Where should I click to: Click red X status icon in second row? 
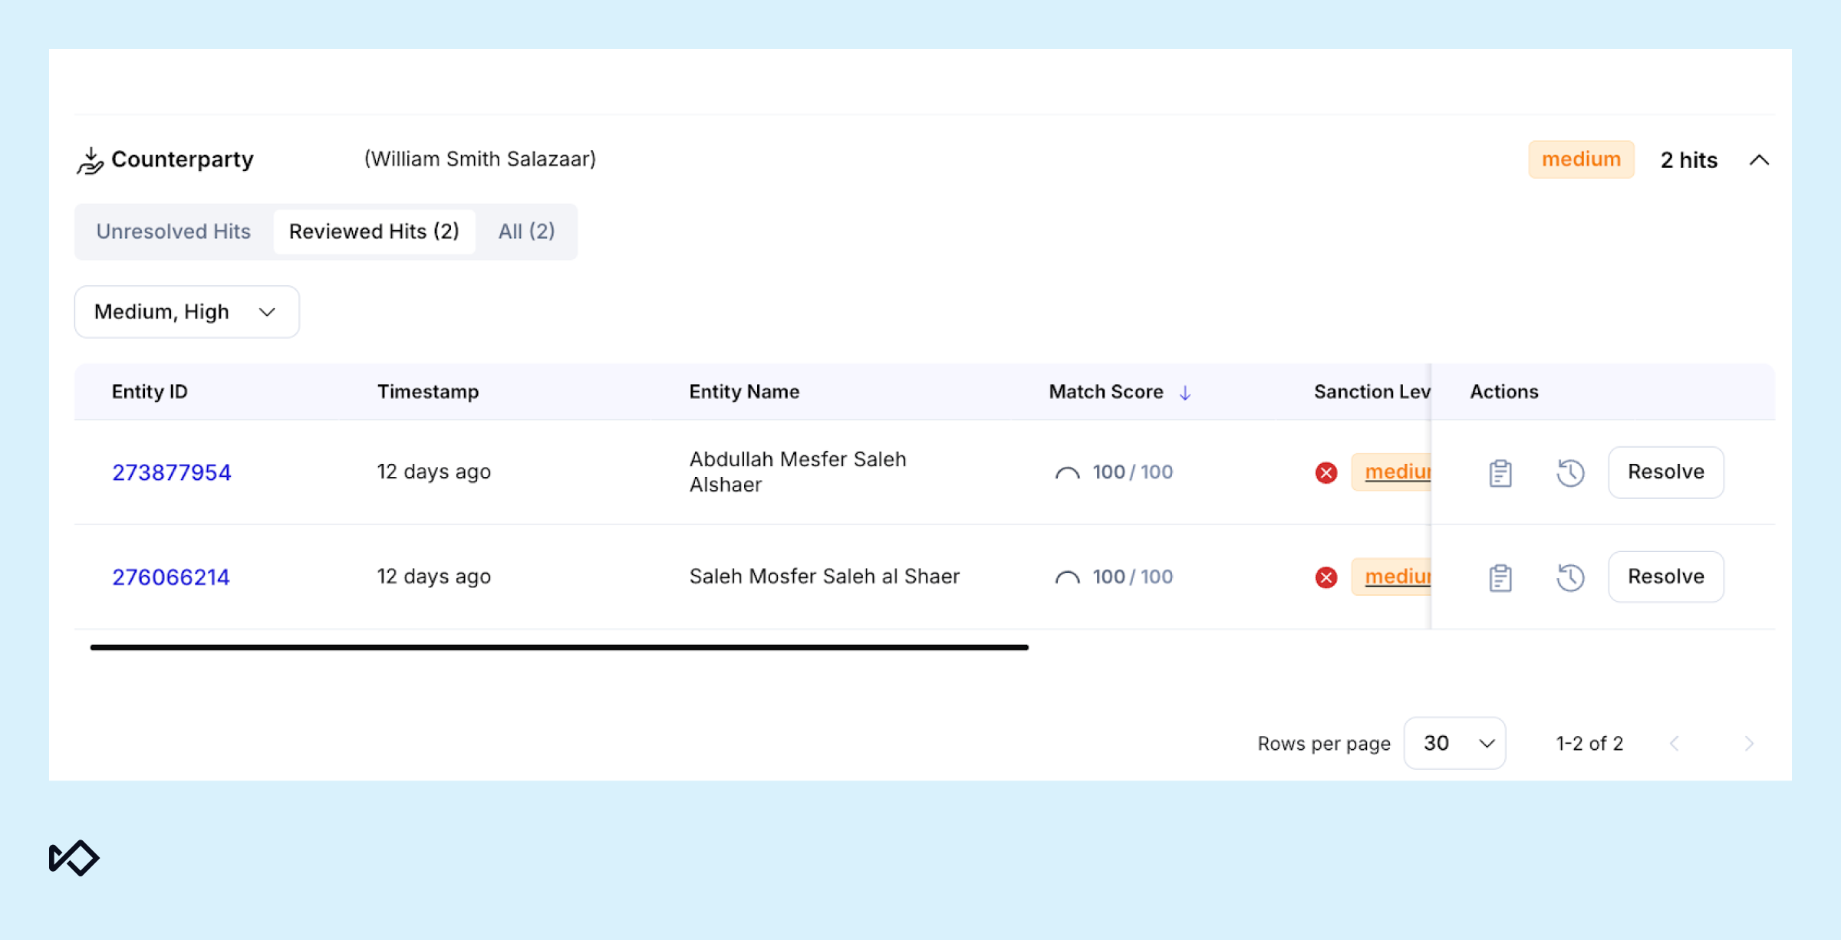[1326, 577]
